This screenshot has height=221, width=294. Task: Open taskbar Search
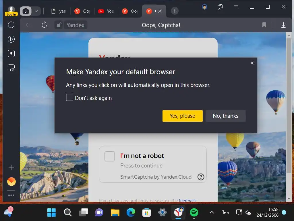coord(68,213)
